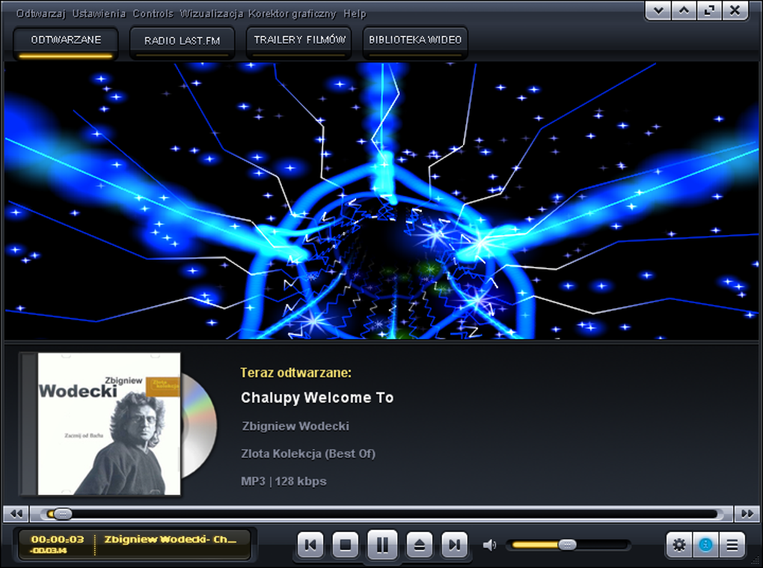Click the eject/open file button
Screen dimensions: 763x568
(420, 544)
